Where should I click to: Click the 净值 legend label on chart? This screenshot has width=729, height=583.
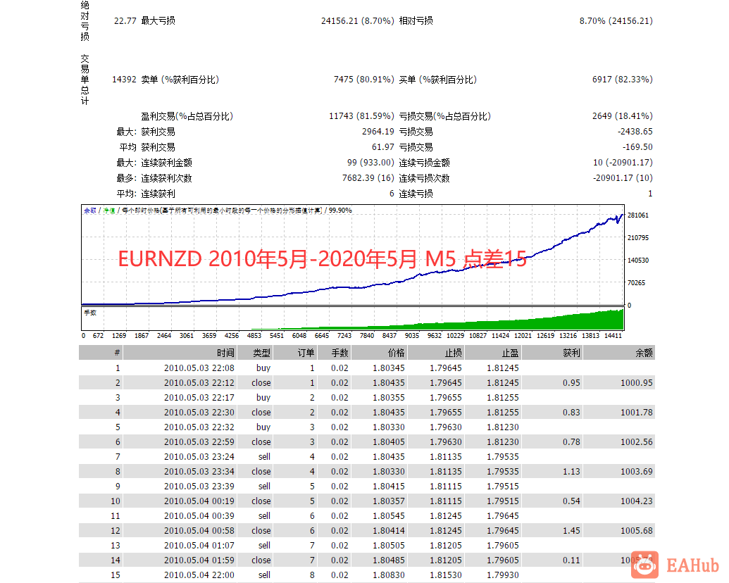109,211
